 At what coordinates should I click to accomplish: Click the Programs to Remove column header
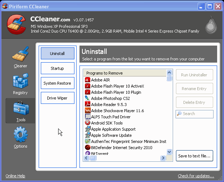coord(125,73)
